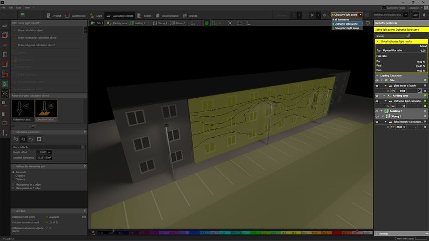The width and height of the screenshot is (429, 241).
Task: Click Draw polygonal calculation object
Action: coord(36,45)
